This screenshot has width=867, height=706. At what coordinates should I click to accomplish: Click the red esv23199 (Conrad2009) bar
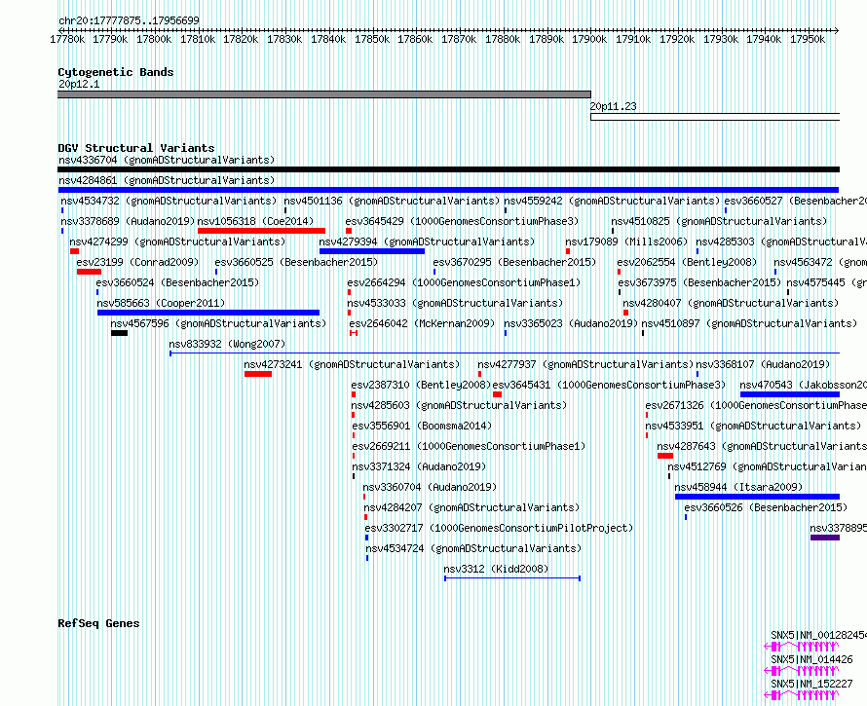[x=89, y=272]
